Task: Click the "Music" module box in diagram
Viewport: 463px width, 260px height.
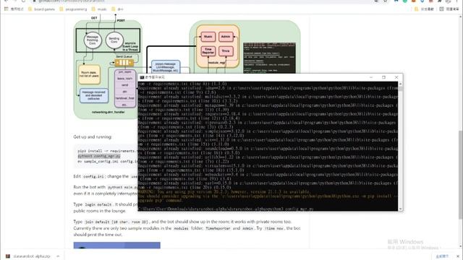Action: pyautogui.click(x=208, y=37)
